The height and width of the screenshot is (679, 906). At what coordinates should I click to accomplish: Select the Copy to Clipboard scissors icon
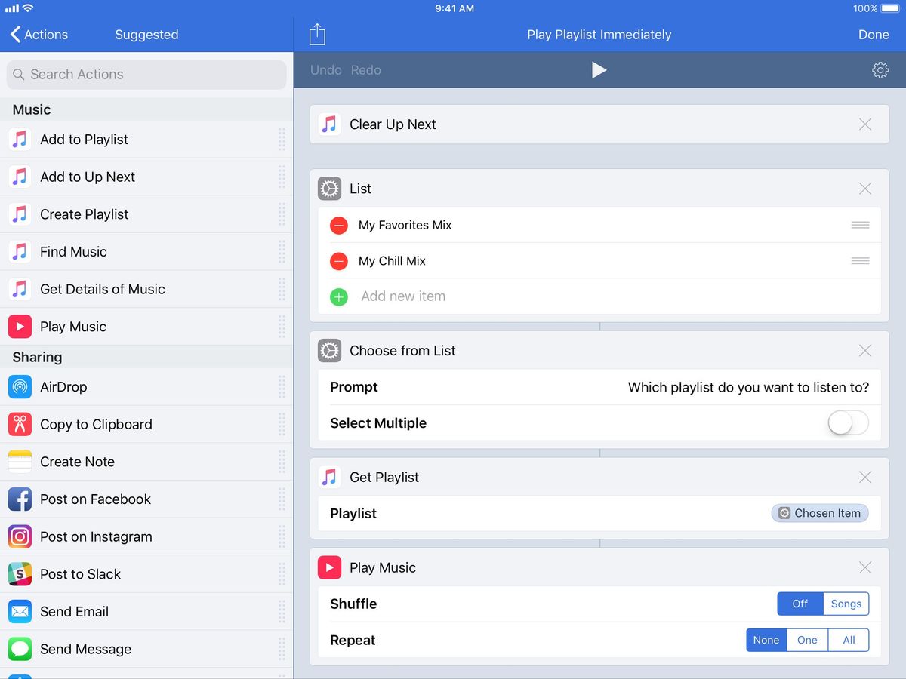20,424
